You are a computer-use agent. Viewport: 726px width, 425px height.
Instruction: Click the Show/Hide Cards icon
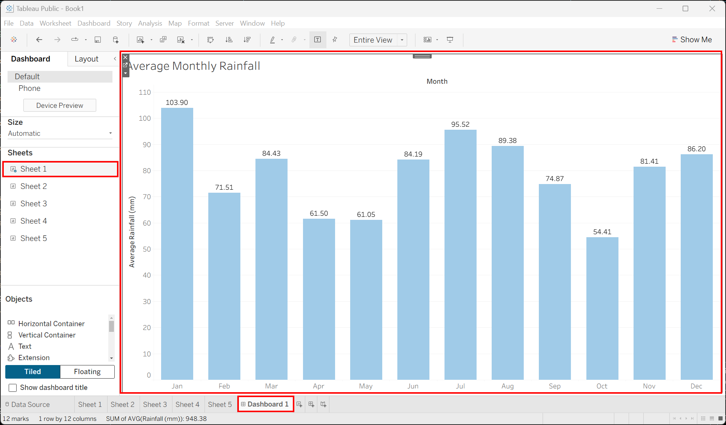428,40
